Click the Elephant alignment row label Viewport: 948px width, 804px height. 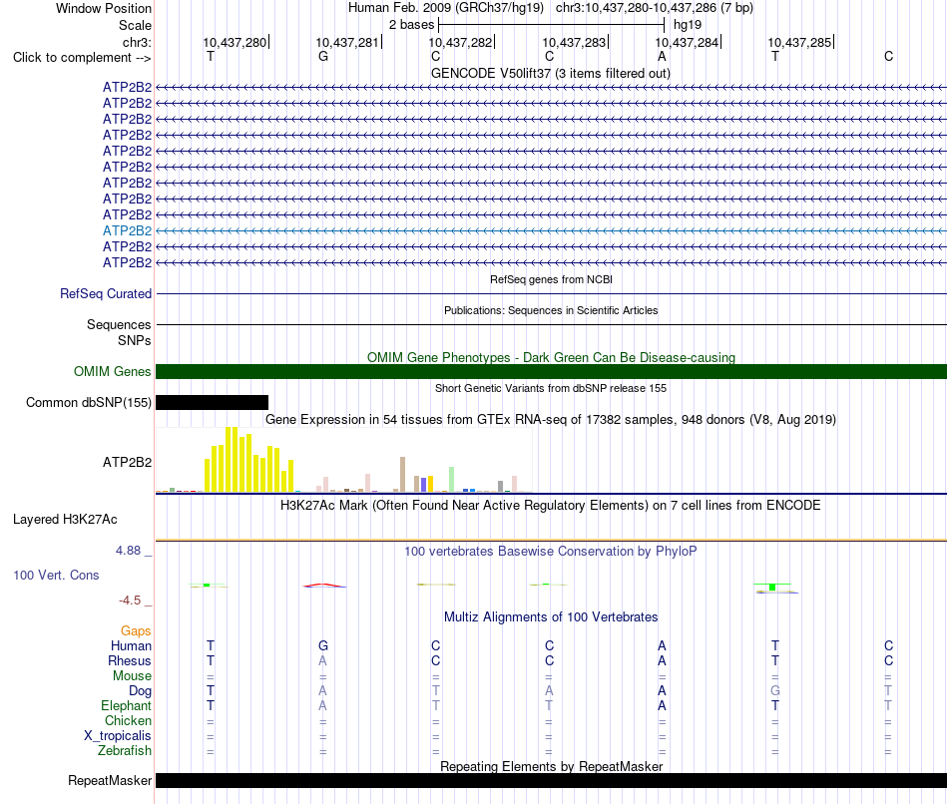[x=126, y=705]
